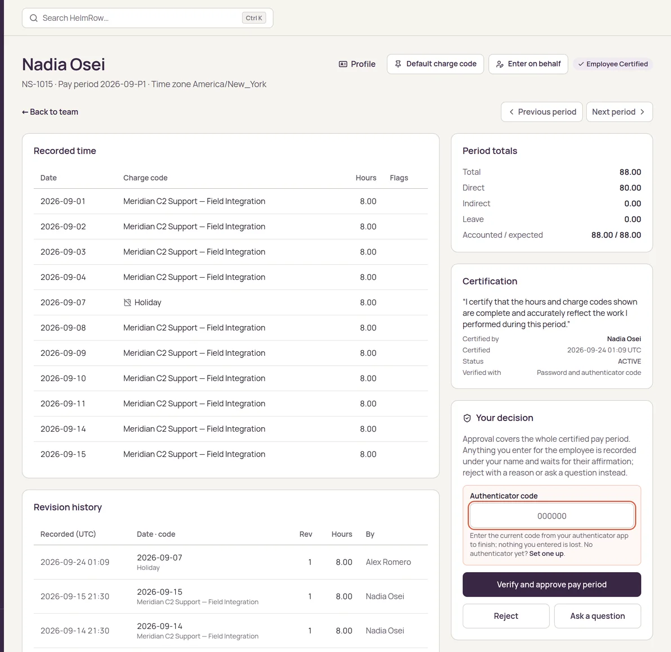Click Password and authenticator code text
The image size is (671, 652).
tap(589, 373)
